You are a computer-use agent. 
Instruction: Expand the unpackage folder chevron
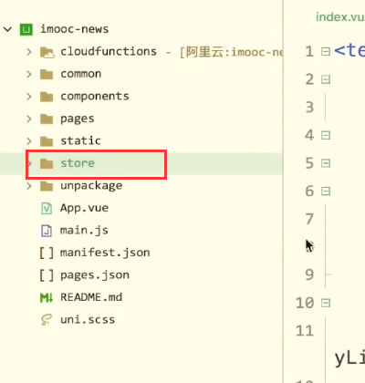click(x=29, y=186)
